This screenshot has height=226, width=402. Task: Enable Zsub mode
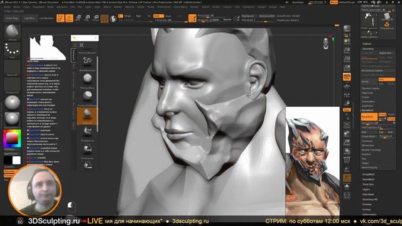[x=168, y=16]
